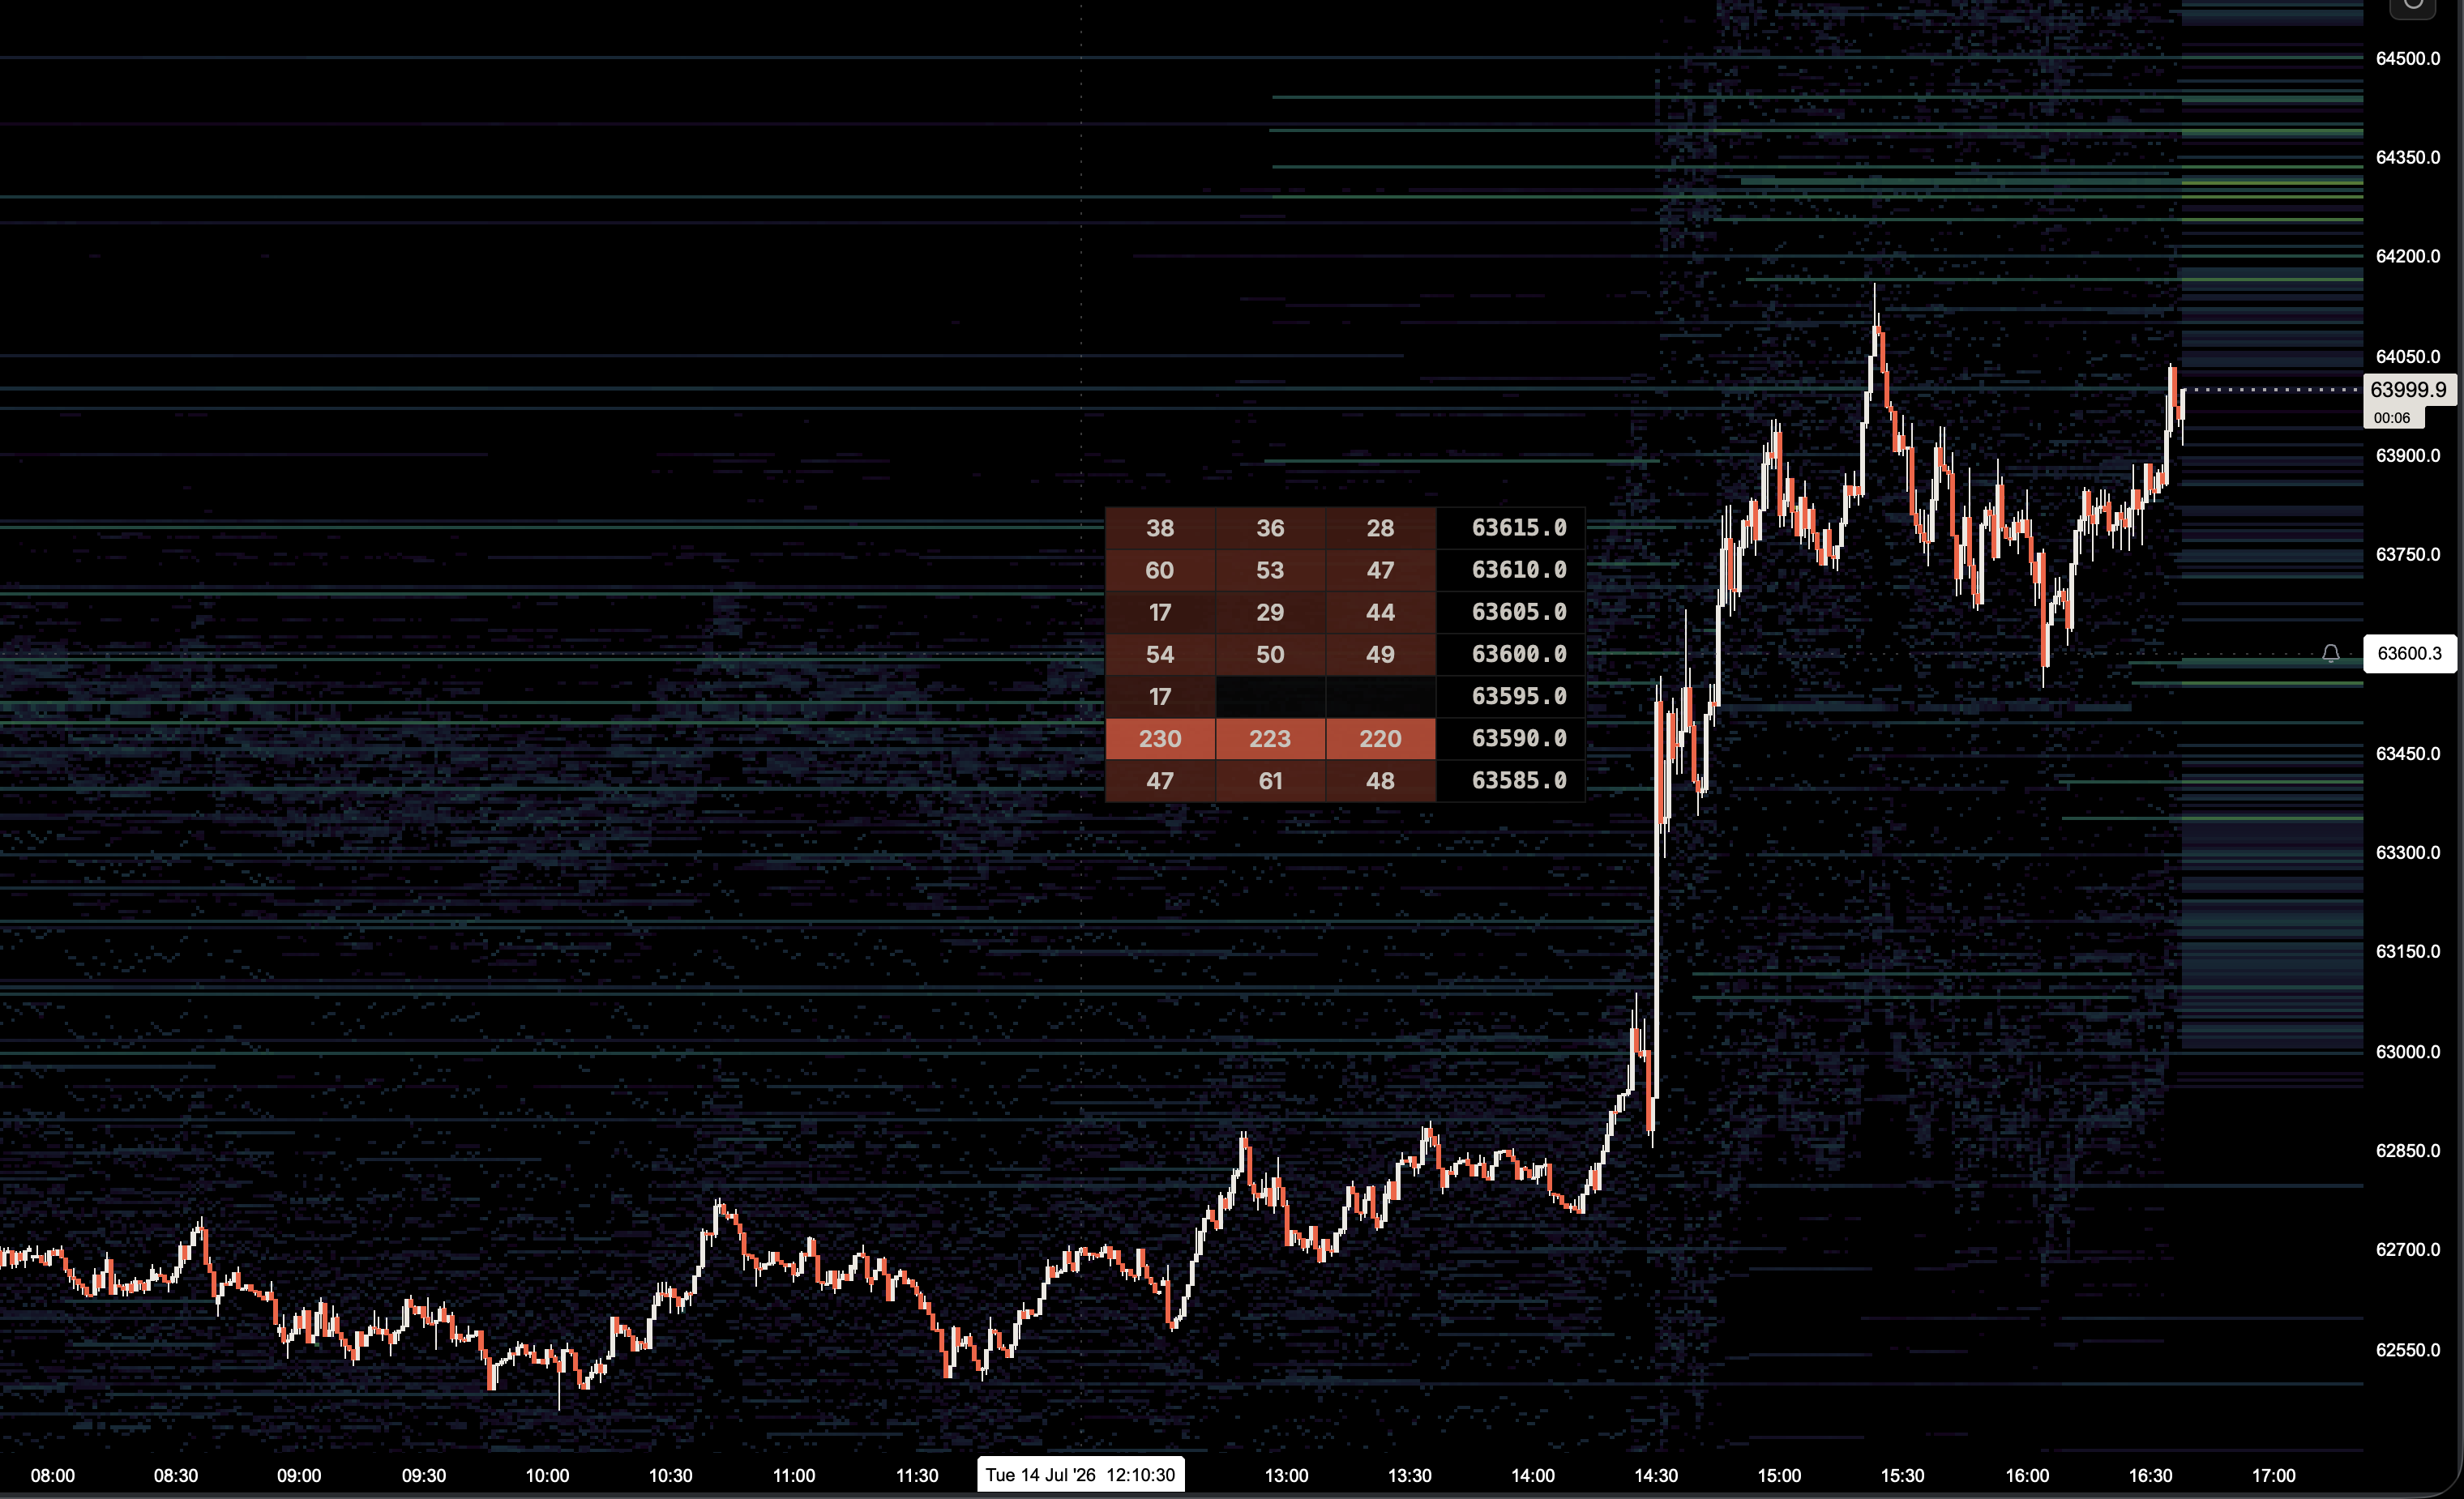Click the 60 cell in the 63610.0 row

pos(1160,570)
